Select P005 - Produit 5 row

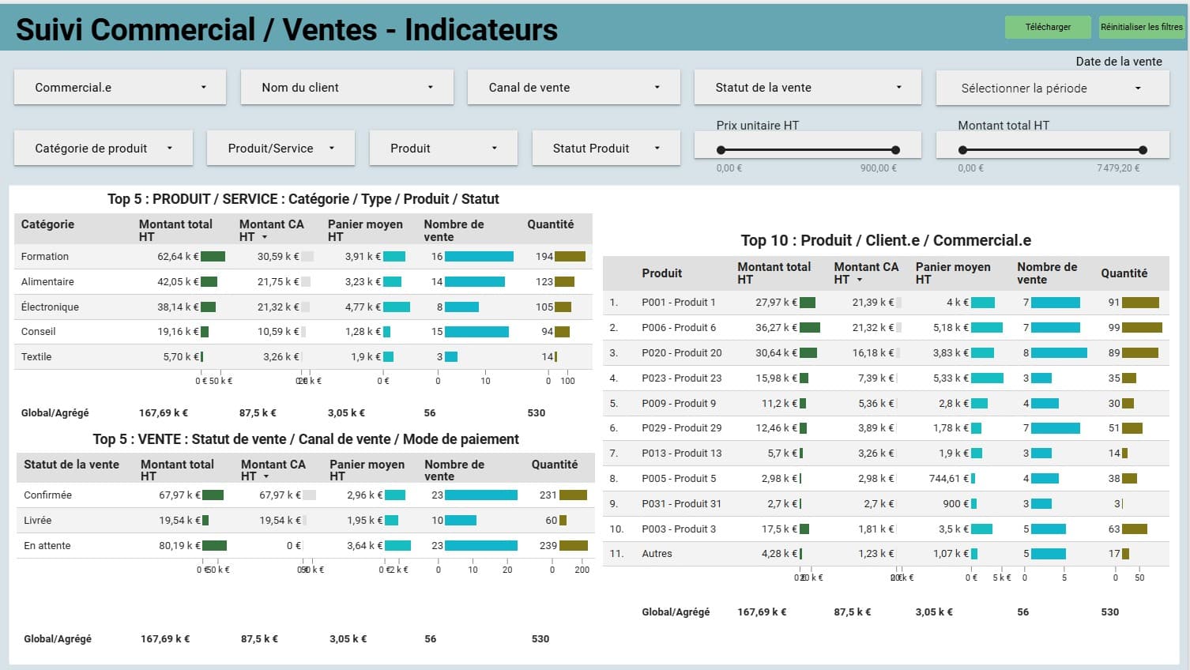(x=886, y=479)
